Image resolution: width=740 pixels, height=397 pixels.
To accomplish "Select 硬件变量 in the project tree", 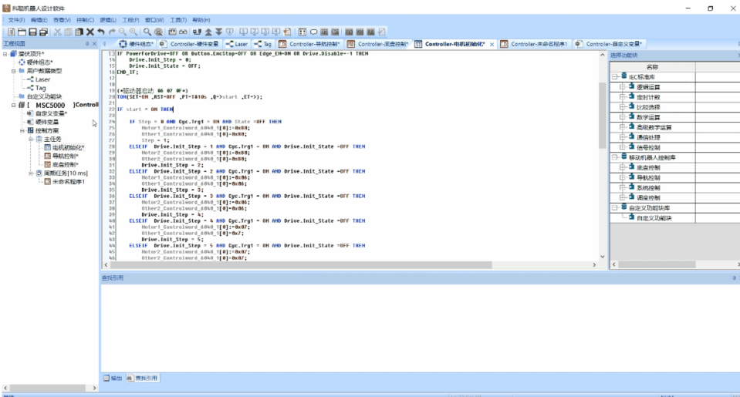I will 47,122.
